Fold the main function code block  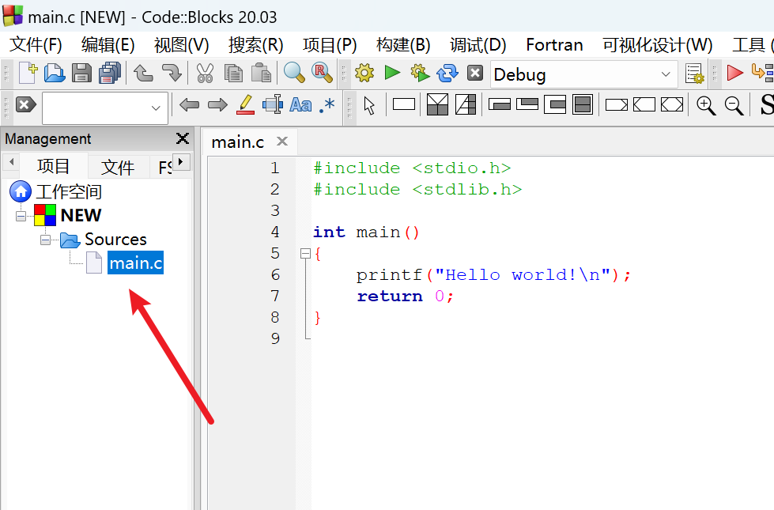pos(306,253)
